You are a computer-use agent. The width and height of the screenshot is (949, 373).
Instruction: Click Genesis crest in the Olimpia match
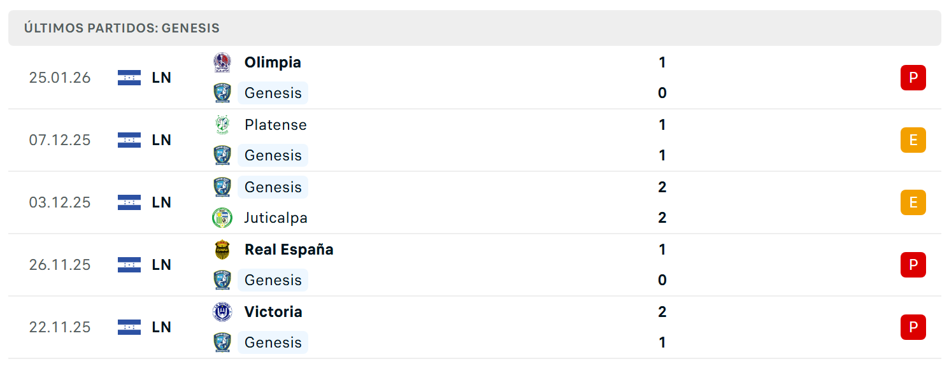pyautogui.click(x=222, y=93)
